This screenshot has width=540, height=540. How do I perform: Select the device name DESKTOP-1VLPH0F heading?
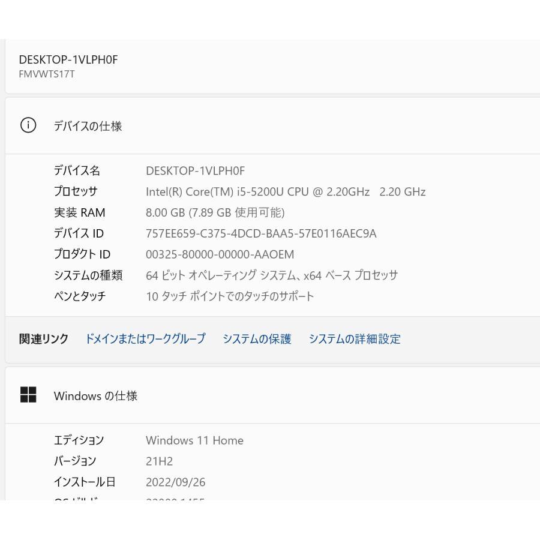point(68,59)
